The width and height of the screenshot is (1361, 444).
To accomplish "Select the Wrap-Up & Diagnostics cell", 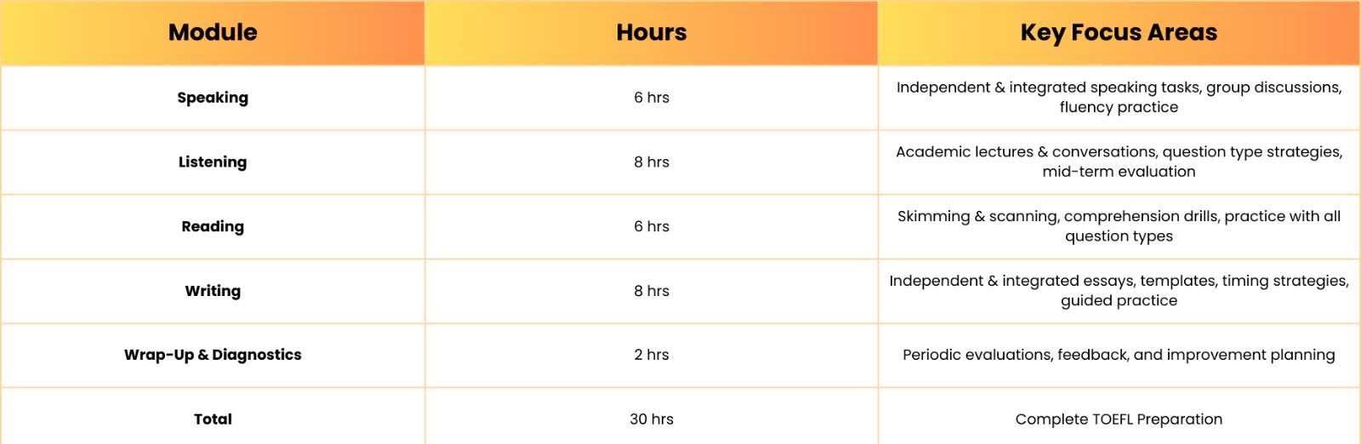I will pyautogui.click(x=213, y=355).
